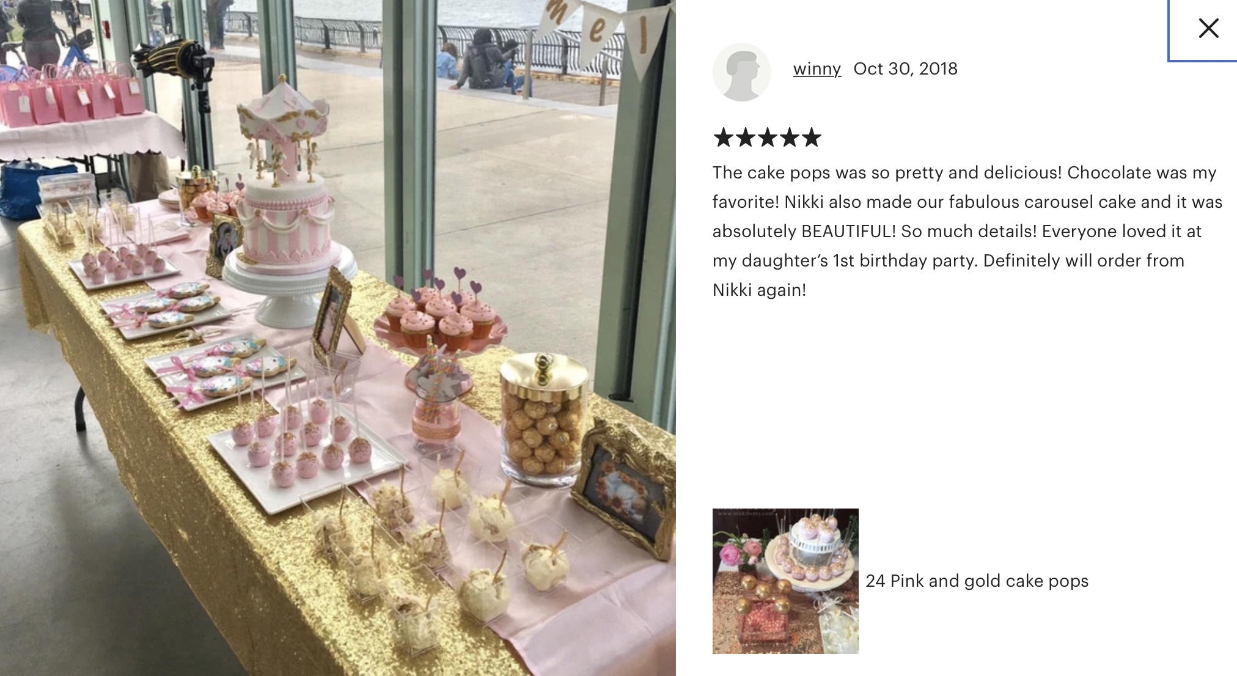
Task: Click the middle star in the rating
Action: (x=768, y=138)
